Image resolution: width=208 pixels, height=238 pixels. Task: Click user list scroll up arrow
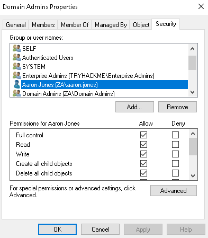pos(192,49)
